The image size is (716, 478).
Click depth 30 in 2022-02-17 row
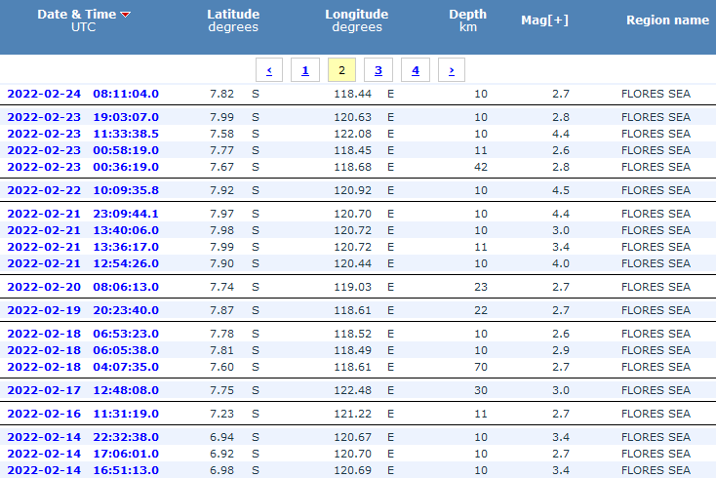click(x=481, y=390)
